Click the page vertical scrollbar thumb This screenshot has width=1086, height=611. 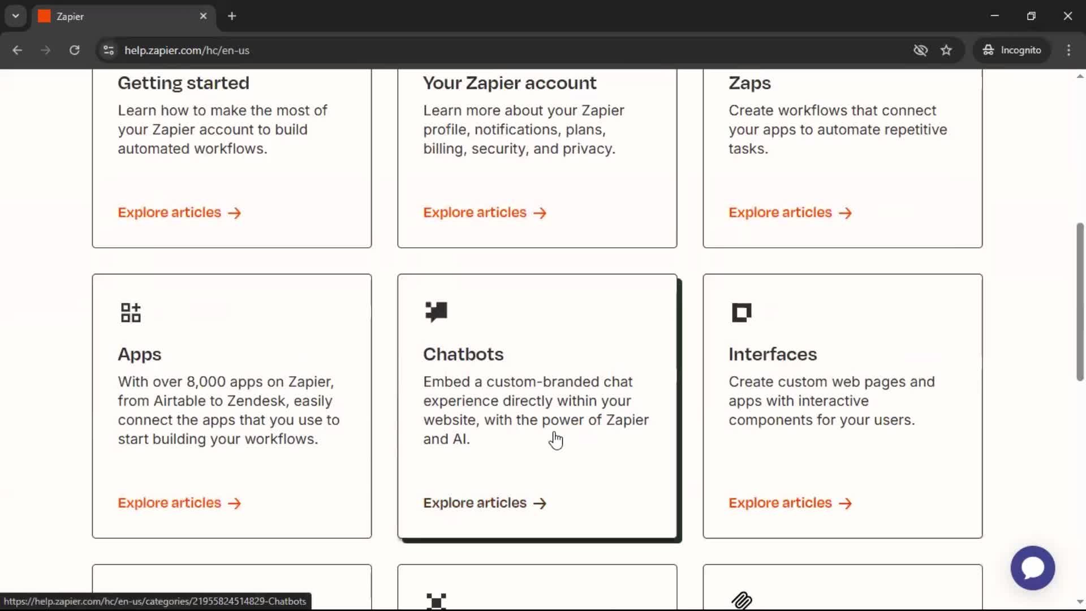pyautogui.click(x=1080, y=302)
